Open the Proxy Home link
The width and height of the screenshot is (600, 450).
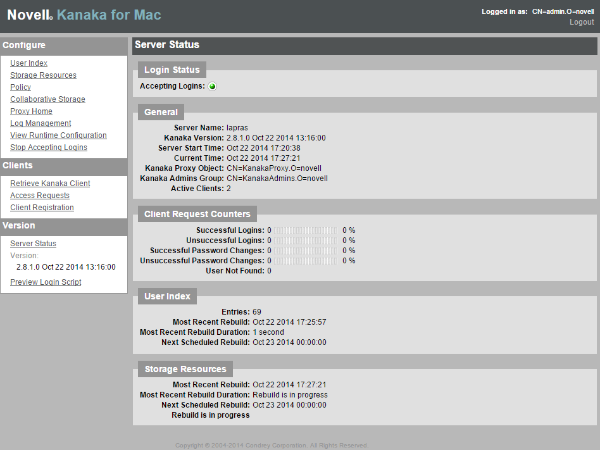coord(32,111)
